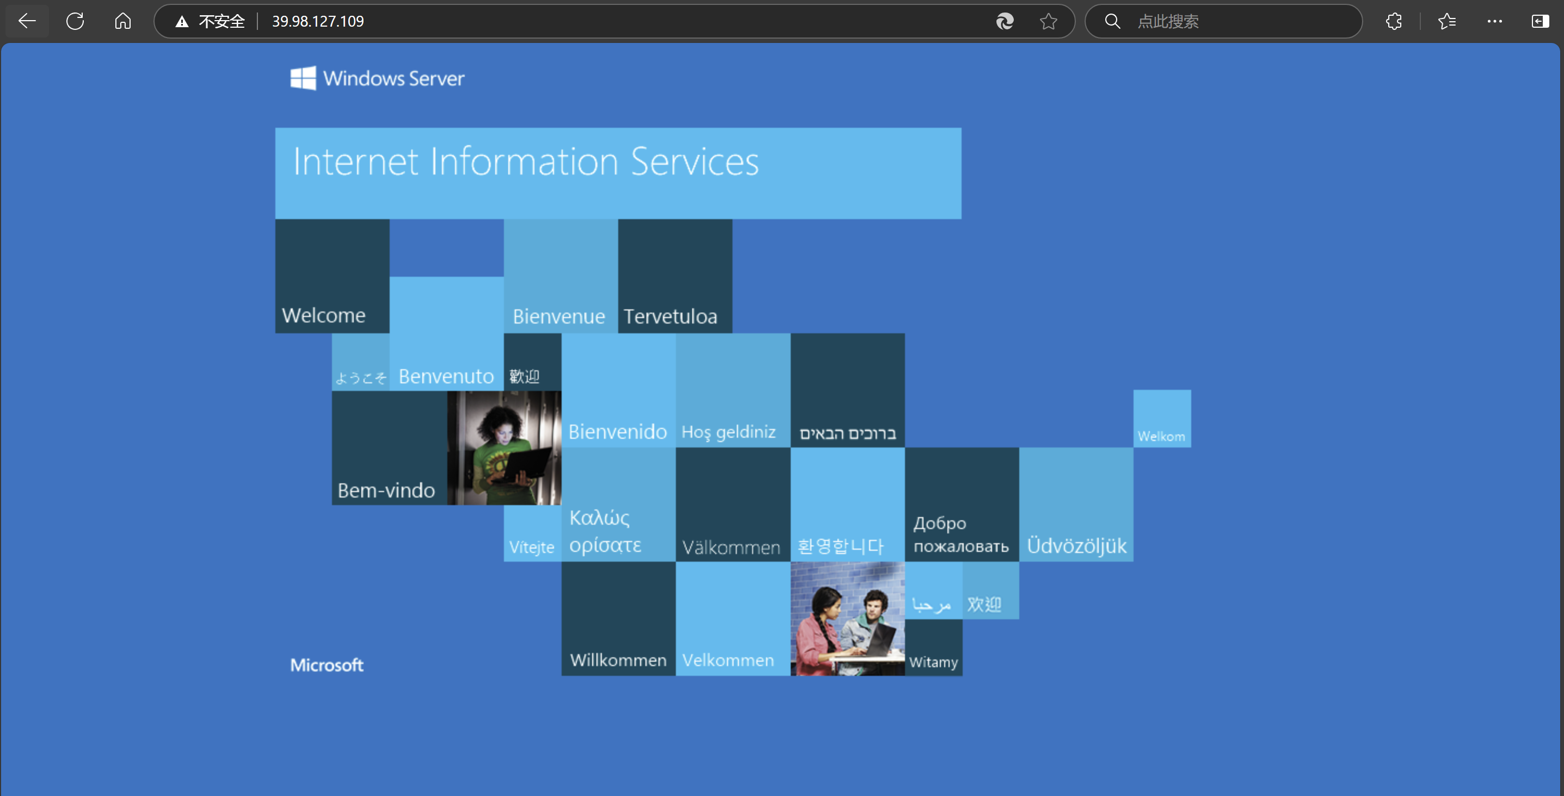The image size is (1564, 796).
Task: Open the favorites list icon
Action: [x=1447, y=22]
